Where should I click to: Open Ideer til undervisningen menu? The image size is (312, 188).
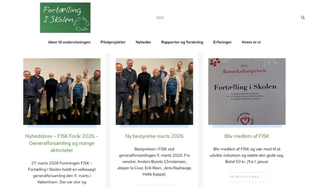tap(69, 42)
